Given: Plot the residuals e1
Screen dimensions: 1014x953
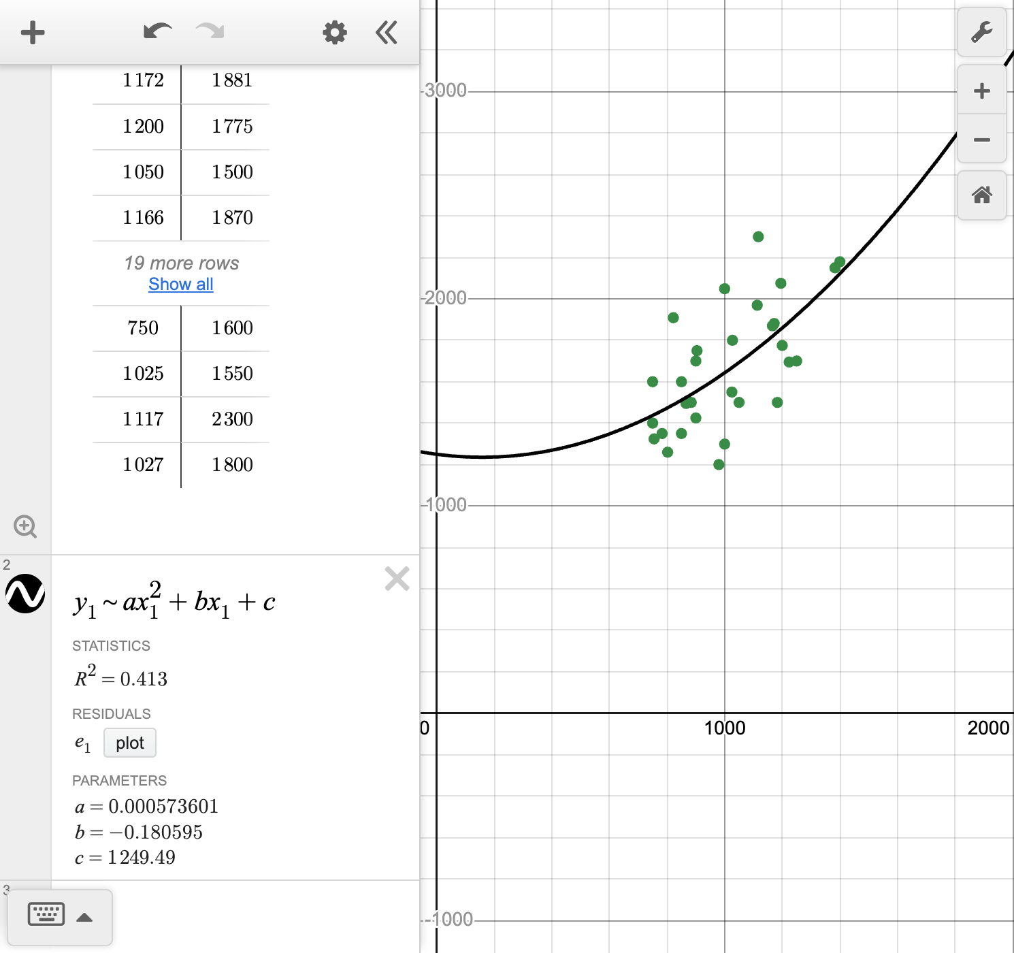Looking at the screenshot, I should tap(129, 743).
